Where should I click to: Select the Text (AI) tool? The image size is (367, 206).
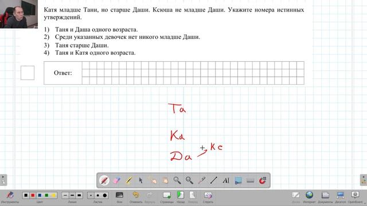tap(226, 180)
